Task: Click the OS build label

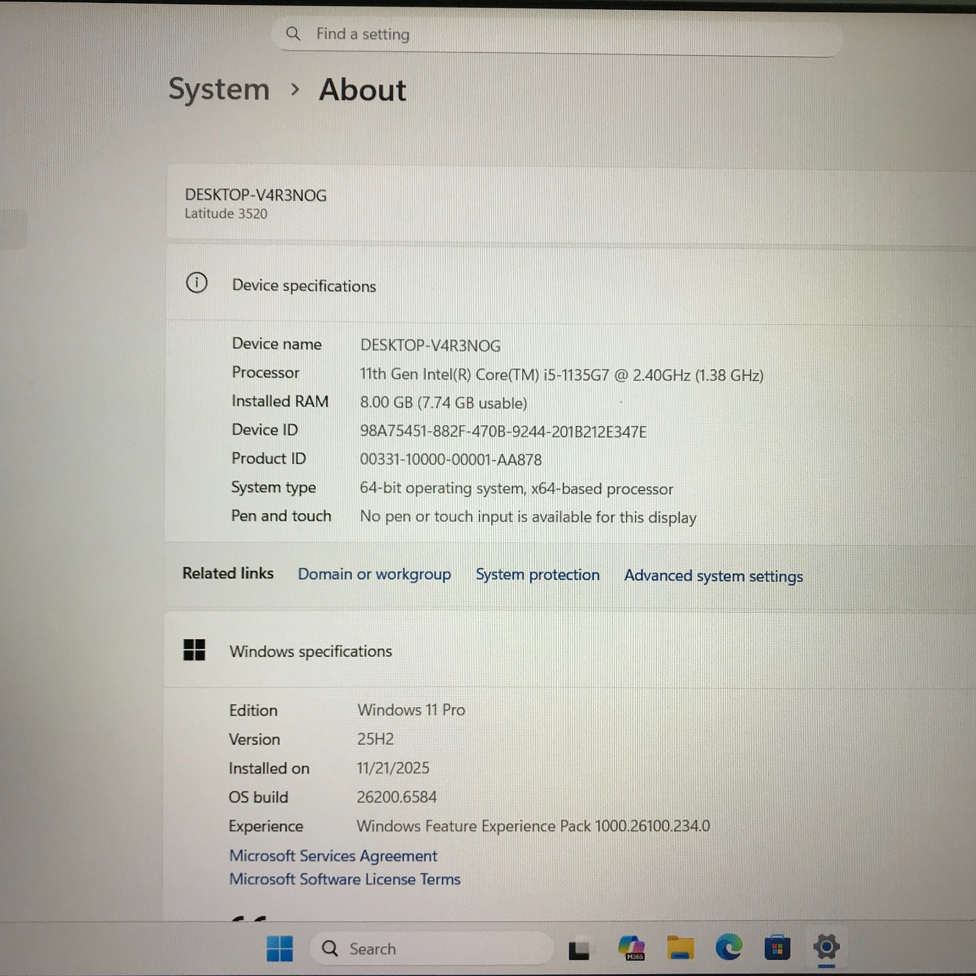Action: pos(258,797)
